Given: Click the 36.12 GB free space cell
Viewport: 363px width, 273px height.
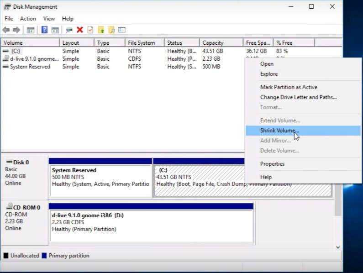Looking at the screenshot, I should [256, 51].
